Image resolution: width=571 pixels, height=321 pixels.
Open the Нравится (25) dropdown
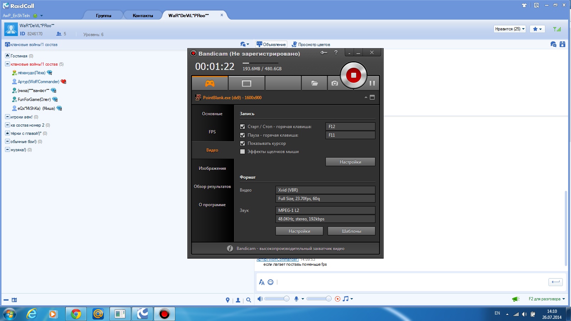(x=510, y=29)
